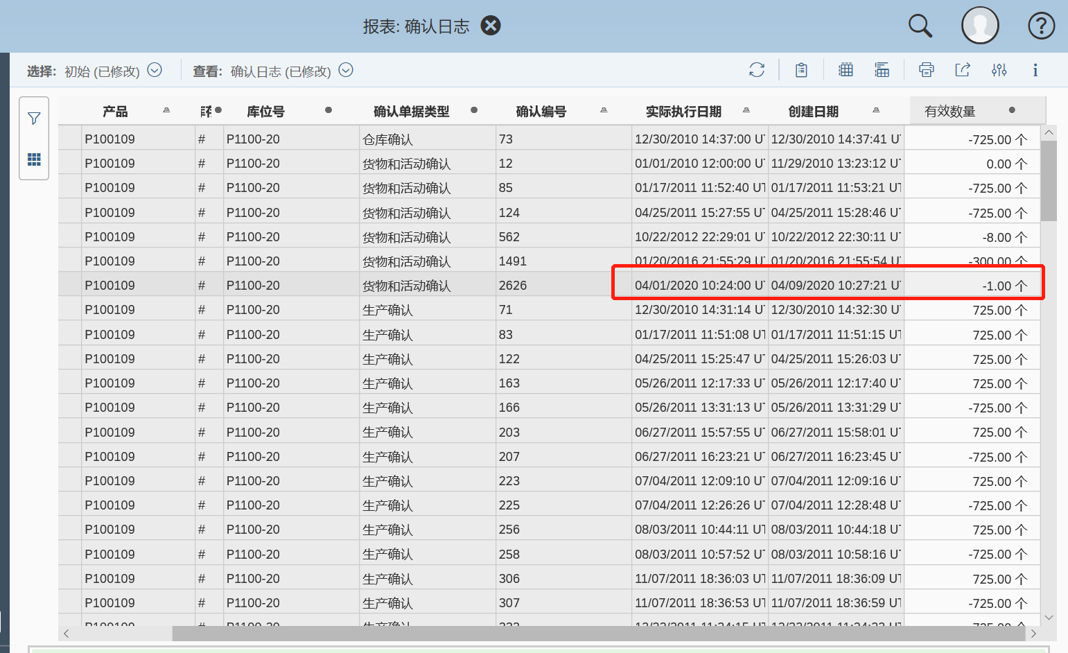This screenshot has height=653, width=1068.
Task: Open the settings sliders icon
Action: (999, 70)
